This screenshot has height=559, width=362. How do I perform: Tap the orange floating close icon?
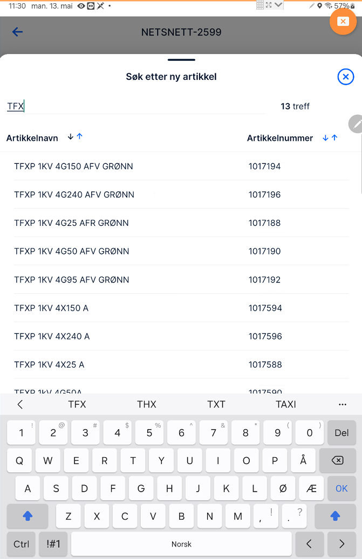tap(343, 22)
